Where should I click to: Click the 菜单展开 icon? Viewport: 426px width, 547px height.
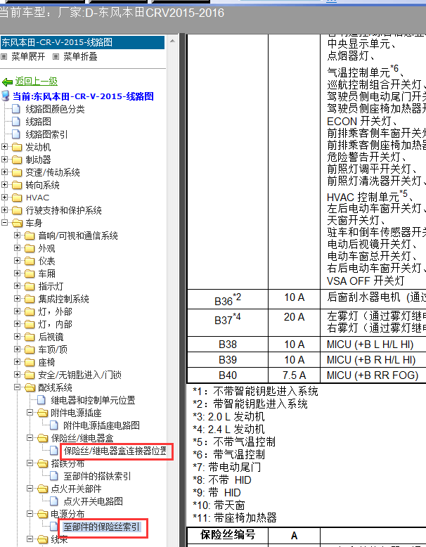[4, 56]
